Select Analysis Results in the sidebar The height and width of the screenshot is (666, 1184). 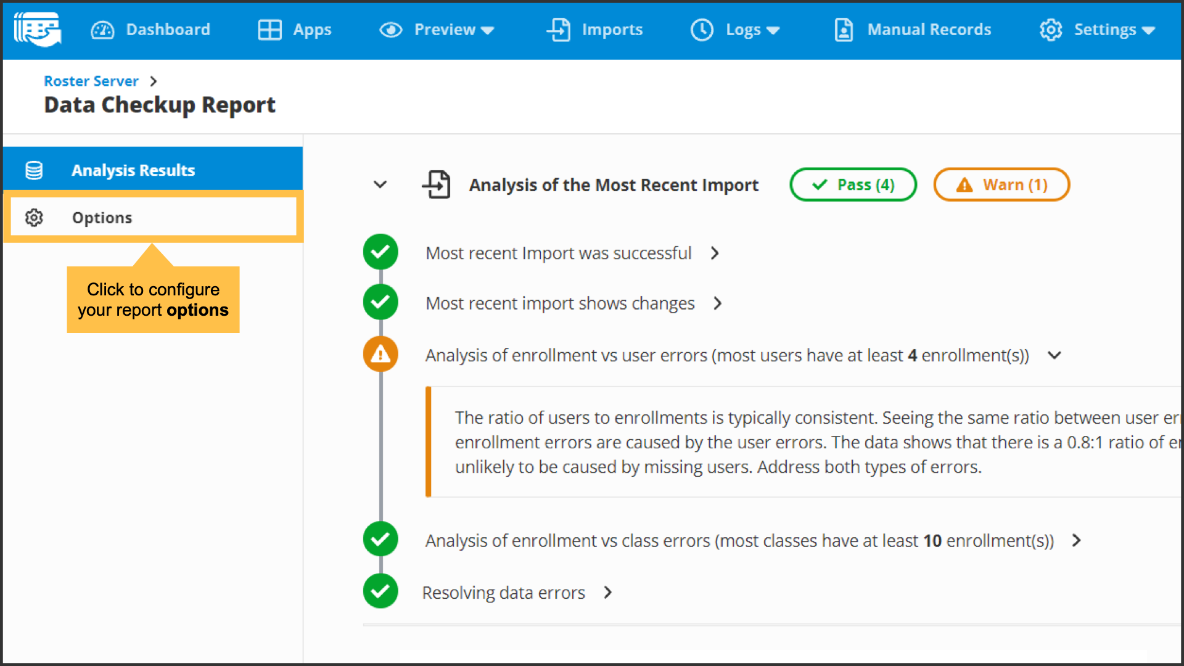(x=133, y=170)
